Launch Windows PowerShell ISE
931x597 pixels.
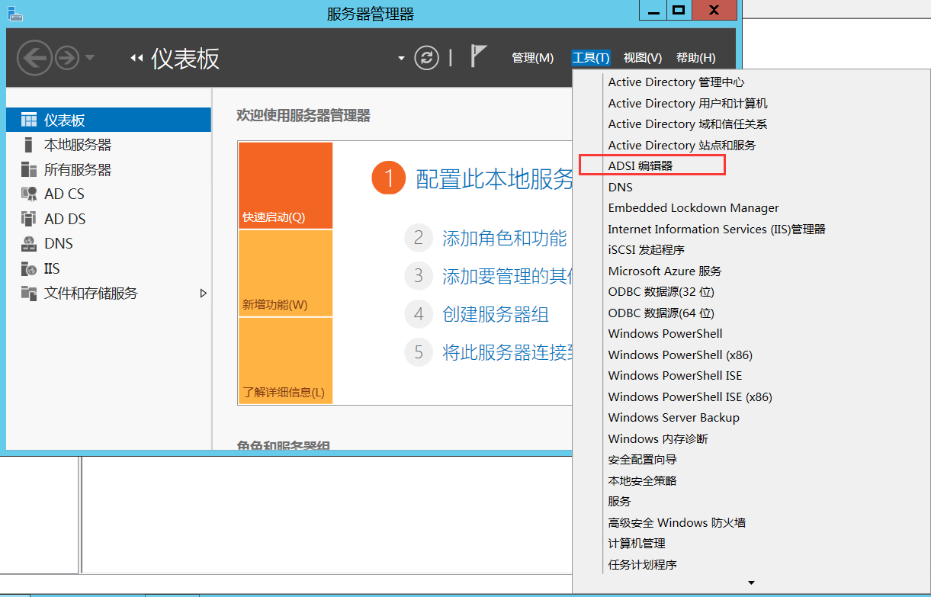tap(675, 376)
